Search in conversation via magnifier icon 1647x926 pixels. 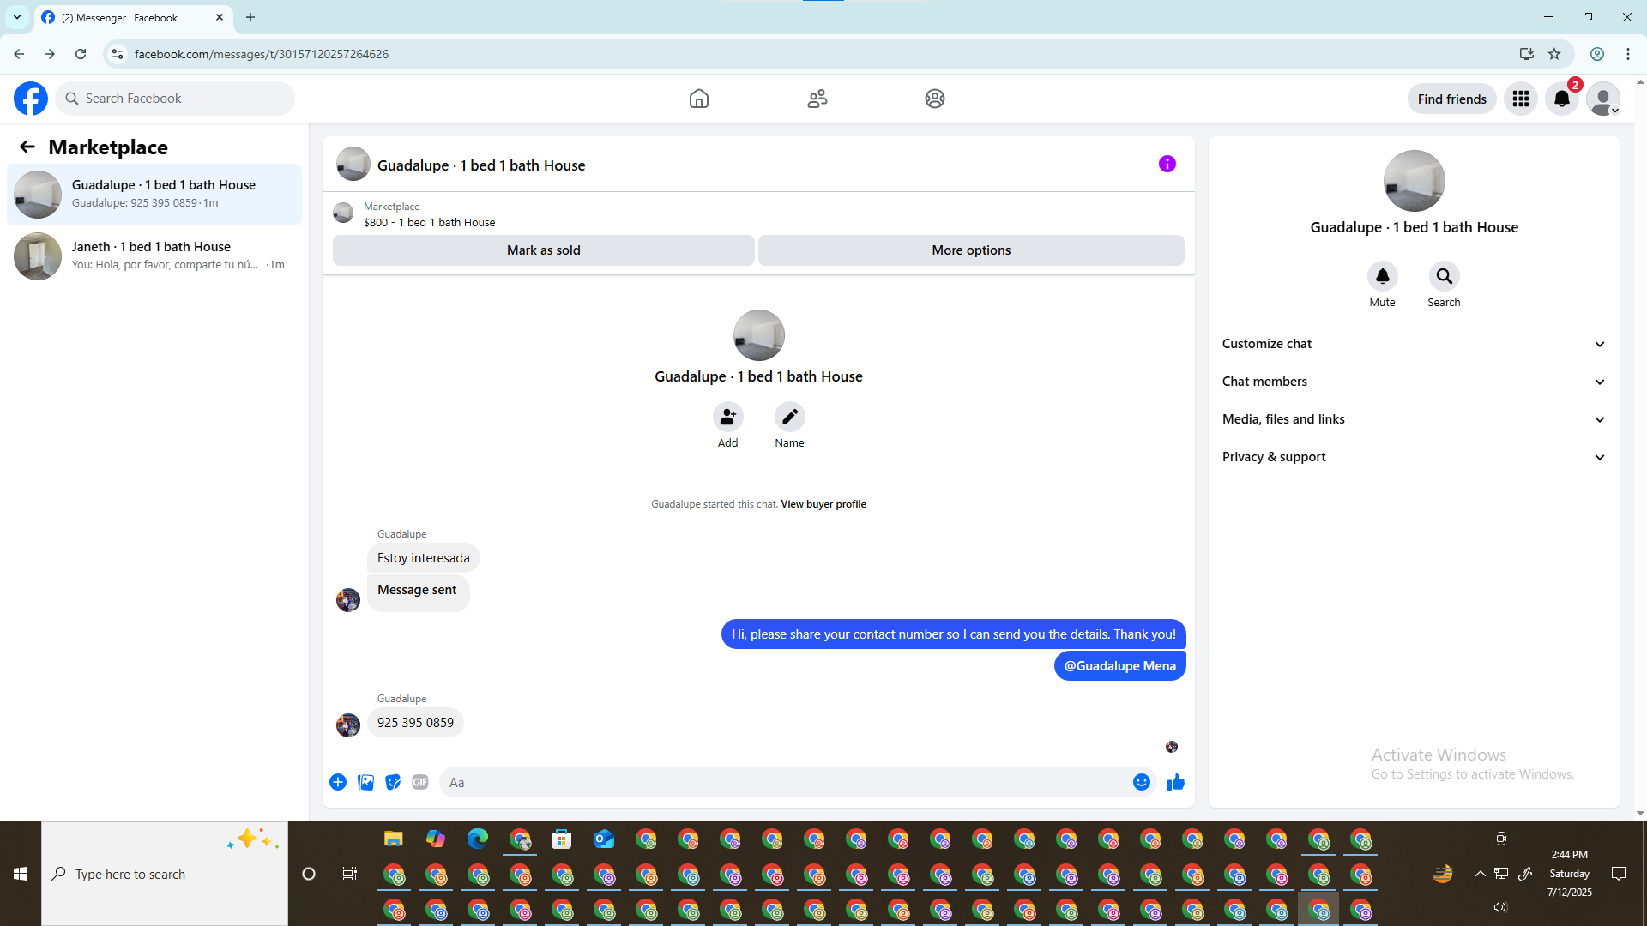click(1444, 276)
